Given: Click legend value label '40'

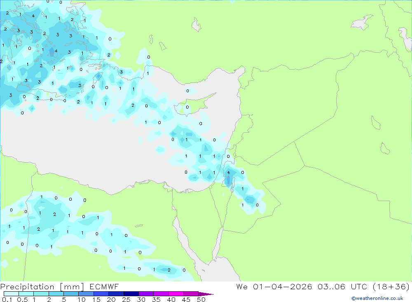Looking at the screenshot, I should point(171,300).
